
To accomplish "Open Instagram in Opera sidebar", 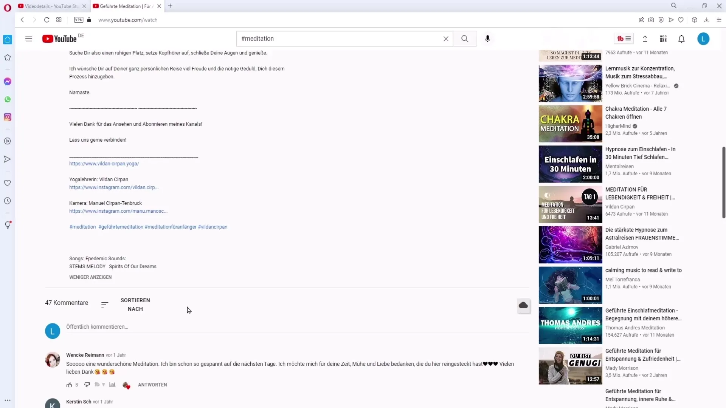I will pos(8,117).
